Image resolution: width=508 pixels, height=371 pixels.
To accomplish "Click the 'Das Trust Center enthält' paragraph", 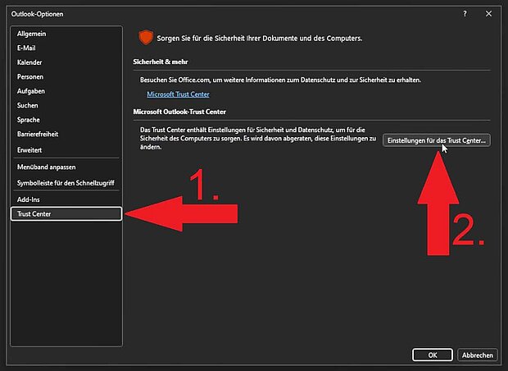I will coord(258,138).
